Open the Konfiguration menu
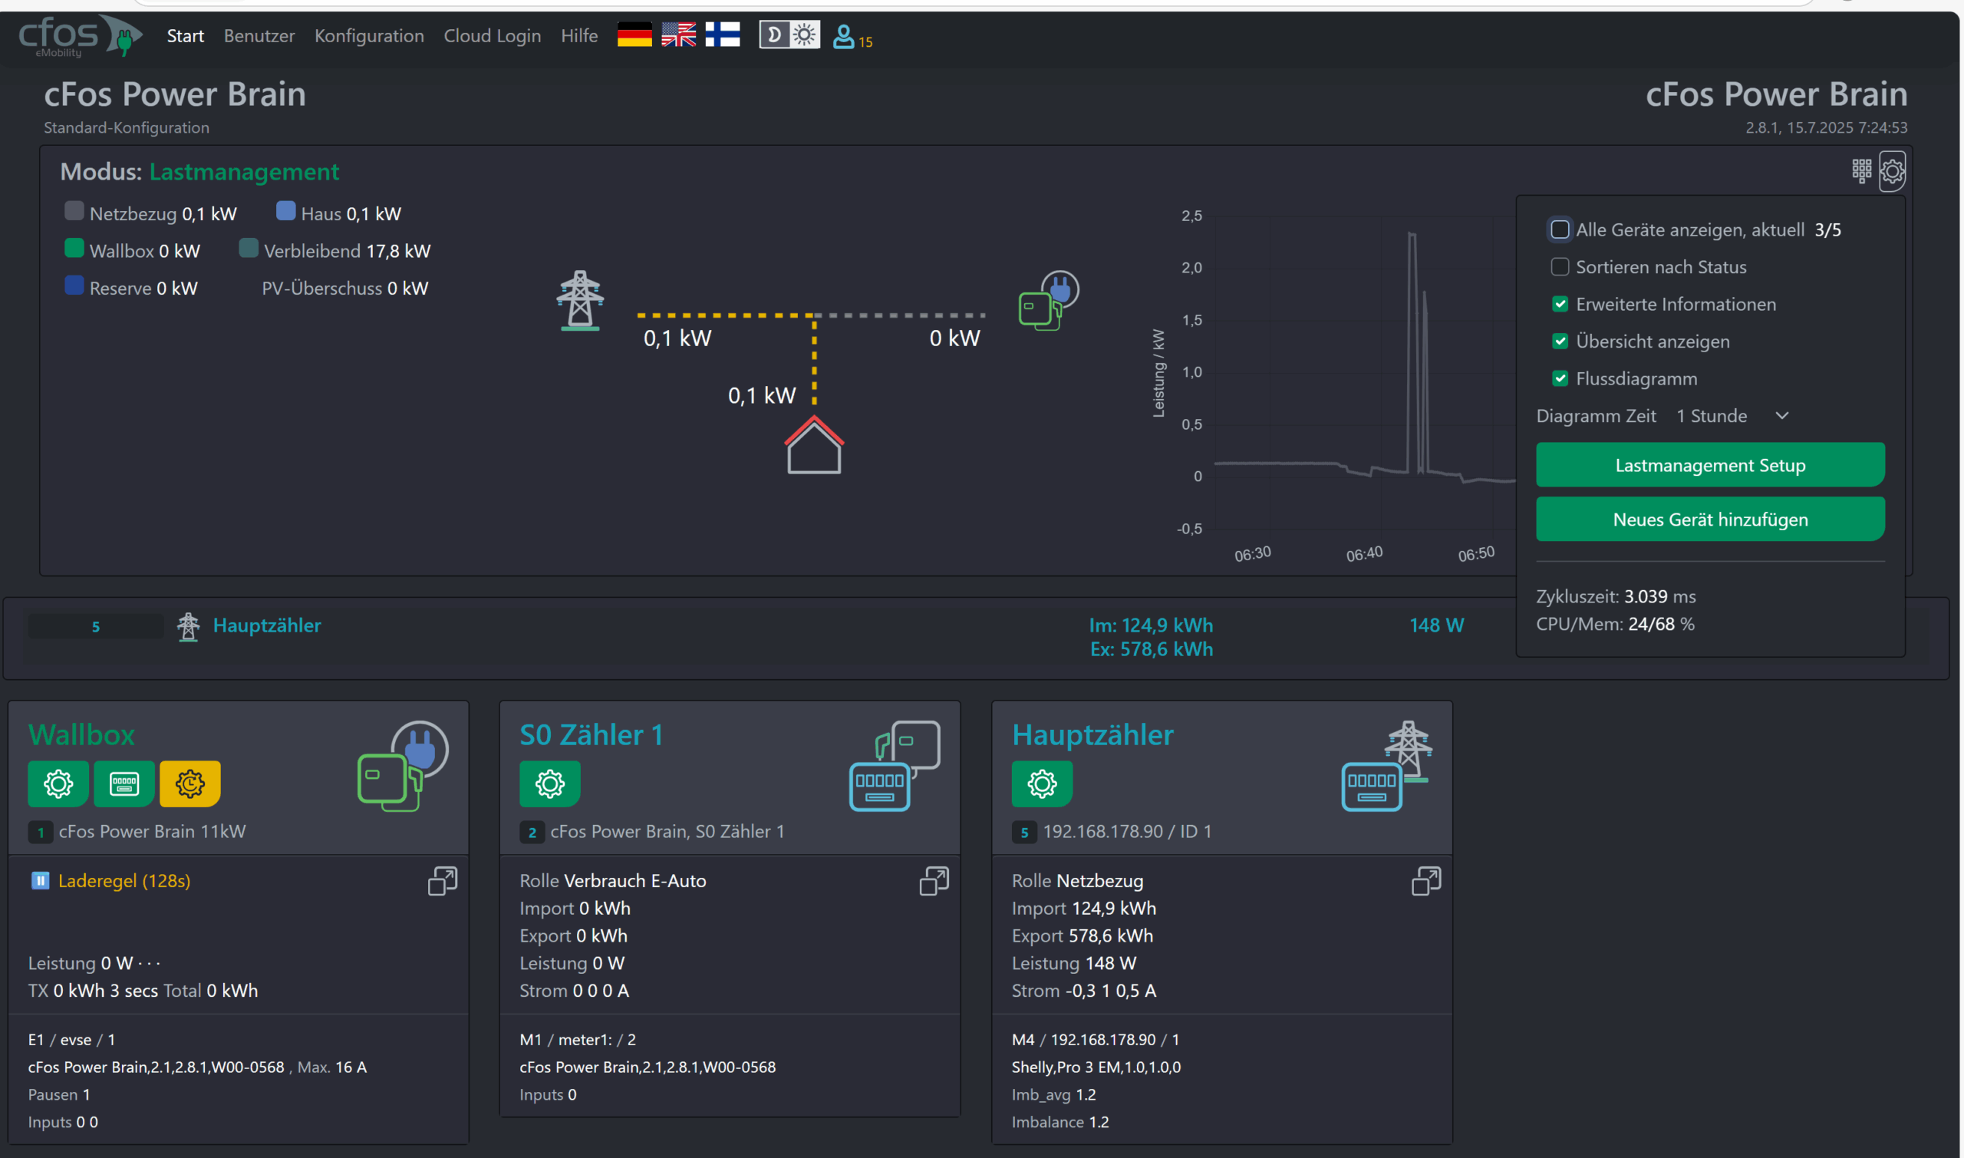The width and height of the screenshot is (1964, 1158). tap(369, 36)
